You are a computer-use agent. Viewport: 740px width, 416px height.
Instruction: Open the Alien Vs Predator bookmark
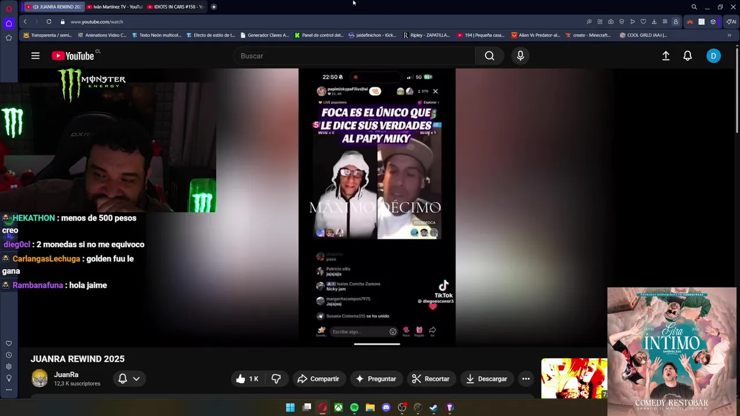point(535,35)
